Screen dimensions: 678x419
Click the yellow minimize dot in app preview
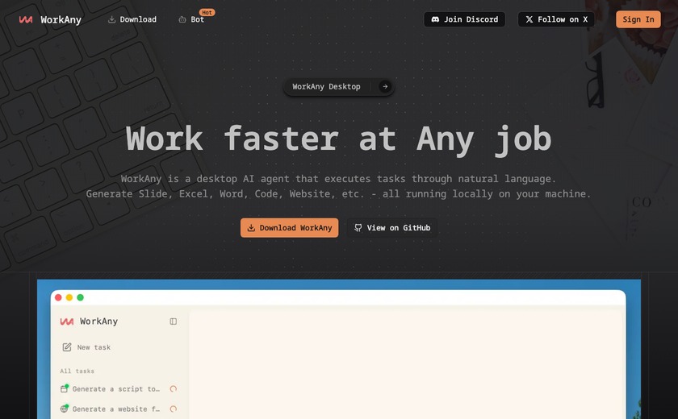pos(69,297)
